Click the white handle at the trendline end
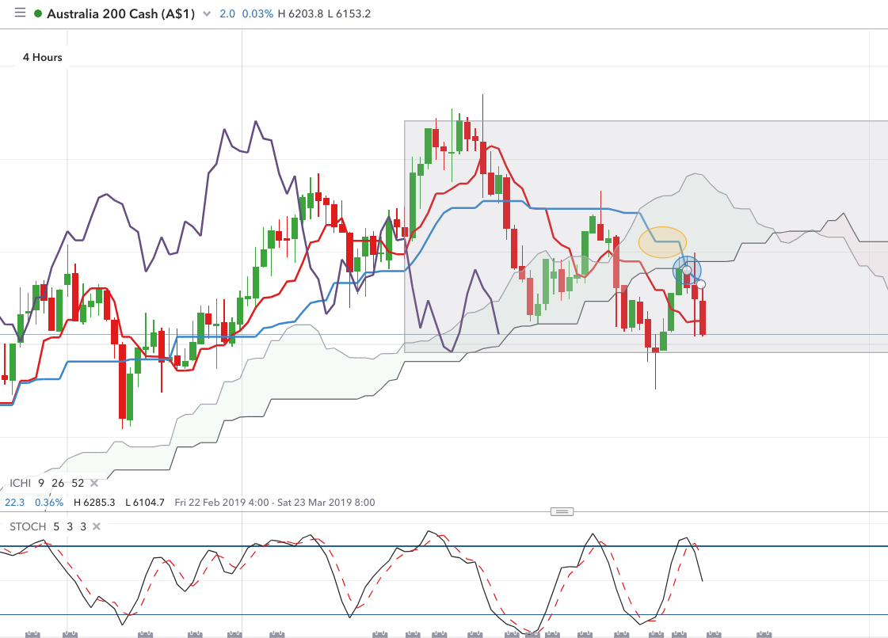888x638 pixels. (701, 284)
